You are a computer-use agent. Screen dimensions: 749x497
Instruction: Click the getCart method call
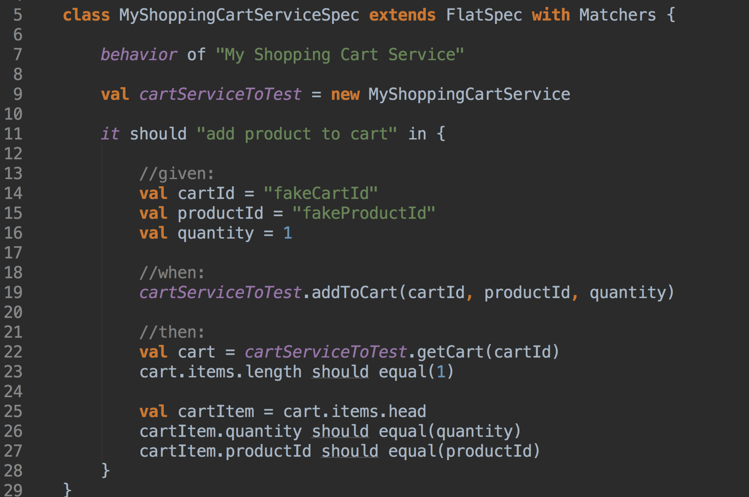pyautogui.click(x=450, y=352)
